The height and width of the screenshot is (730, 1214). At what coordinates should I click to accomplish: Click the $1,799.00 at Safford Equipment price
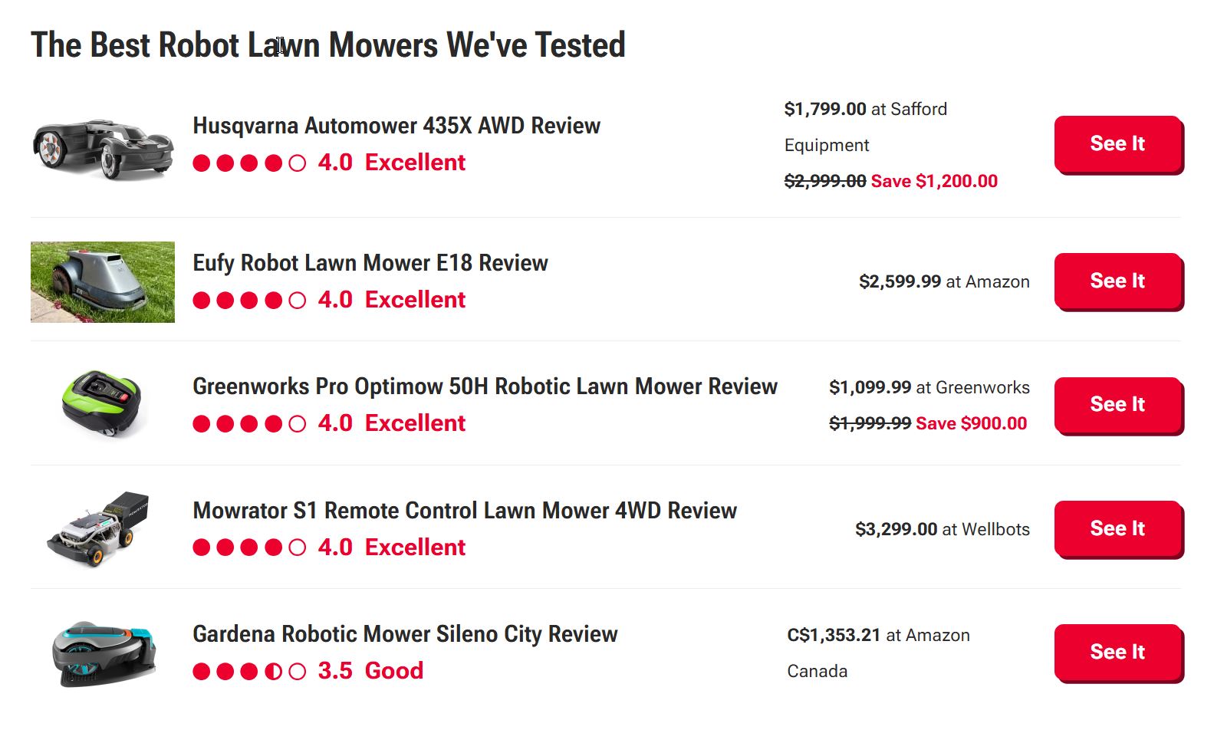[865, 110]
